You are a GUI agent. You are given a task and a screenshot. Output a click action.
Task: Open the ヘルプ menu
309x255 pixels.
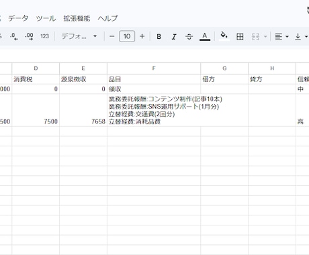107,18
